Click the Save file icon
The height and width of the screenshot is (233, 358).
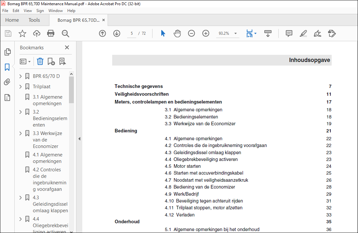tap(8, 33)
